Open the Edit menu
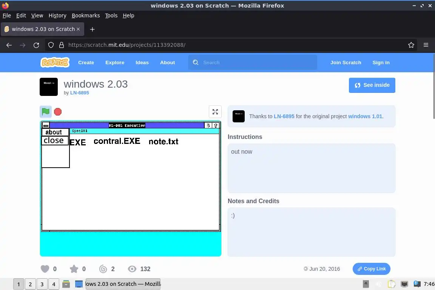The height and width of the screenshot is (290, 435). (21, 15)
